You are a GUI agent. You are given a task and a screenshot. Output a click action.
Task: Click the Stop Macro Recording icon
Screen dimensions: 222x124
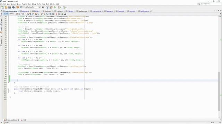point(59,14)
